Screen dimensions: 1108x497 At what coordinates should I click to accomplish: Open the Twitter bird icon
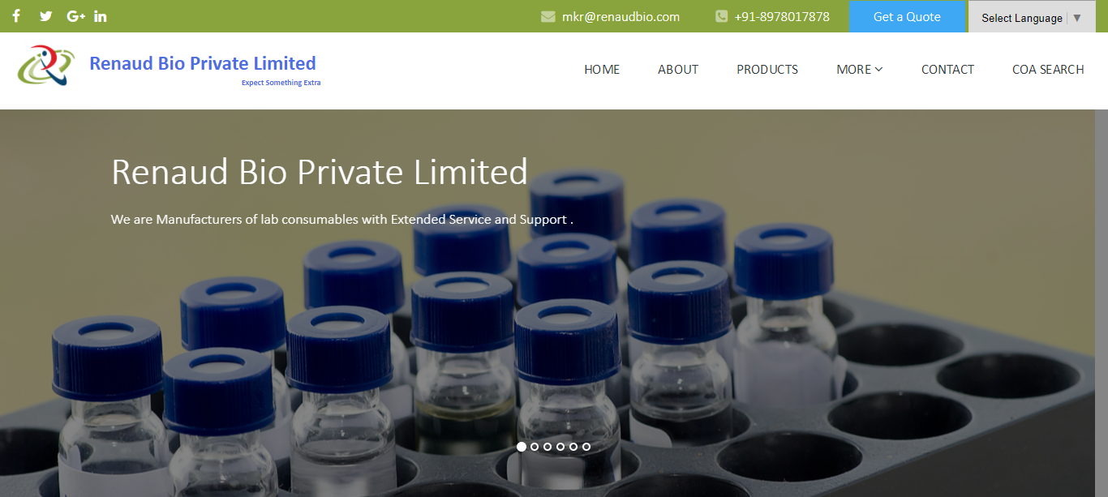coord(46,16)
